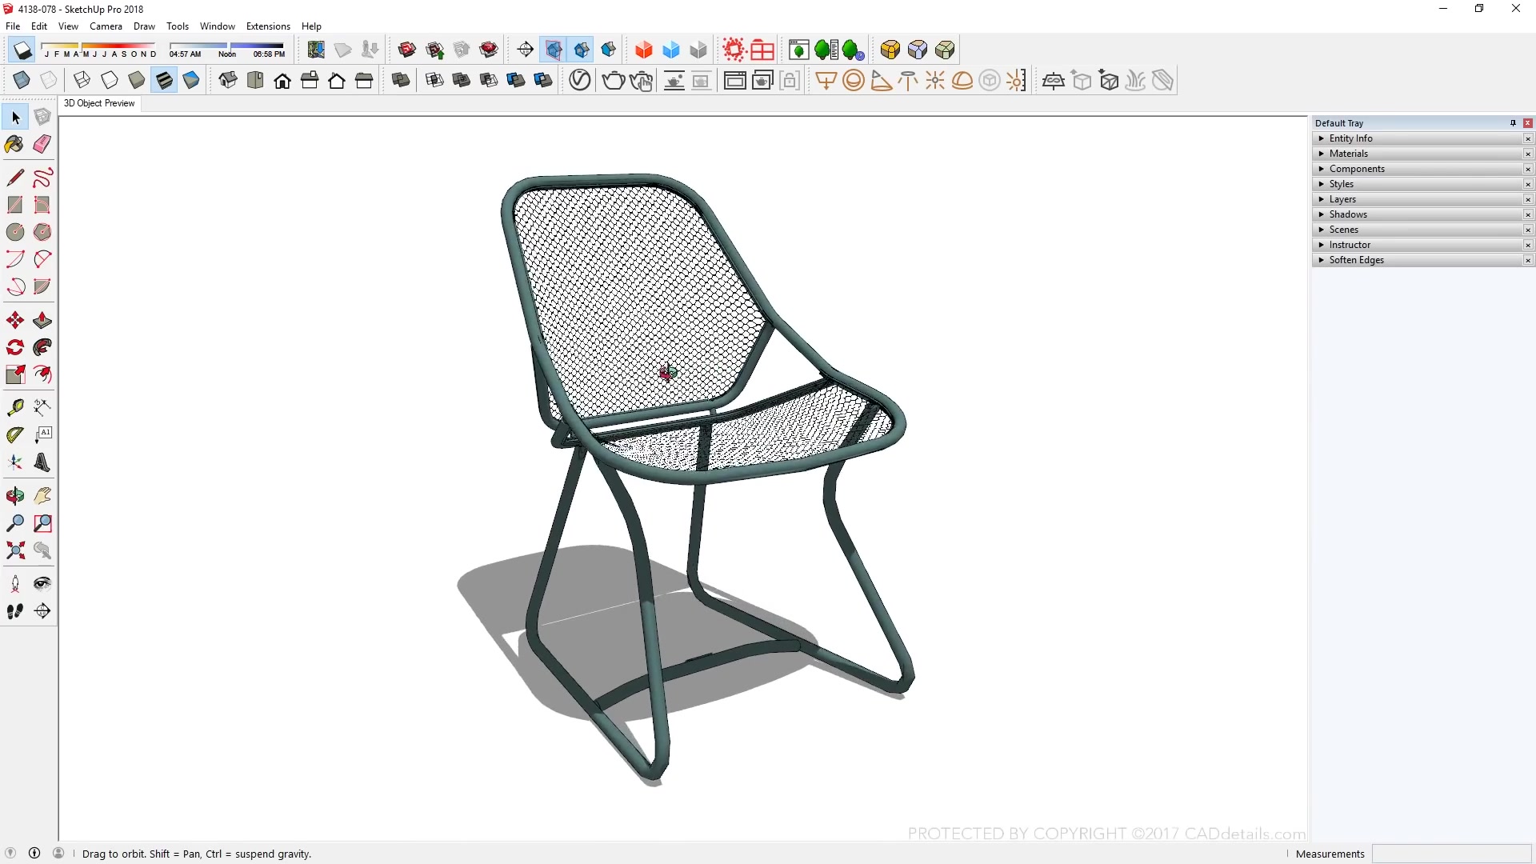Pick the Text label tool
The width and height of the screenshot is (1536, 864).
(42, 434)
